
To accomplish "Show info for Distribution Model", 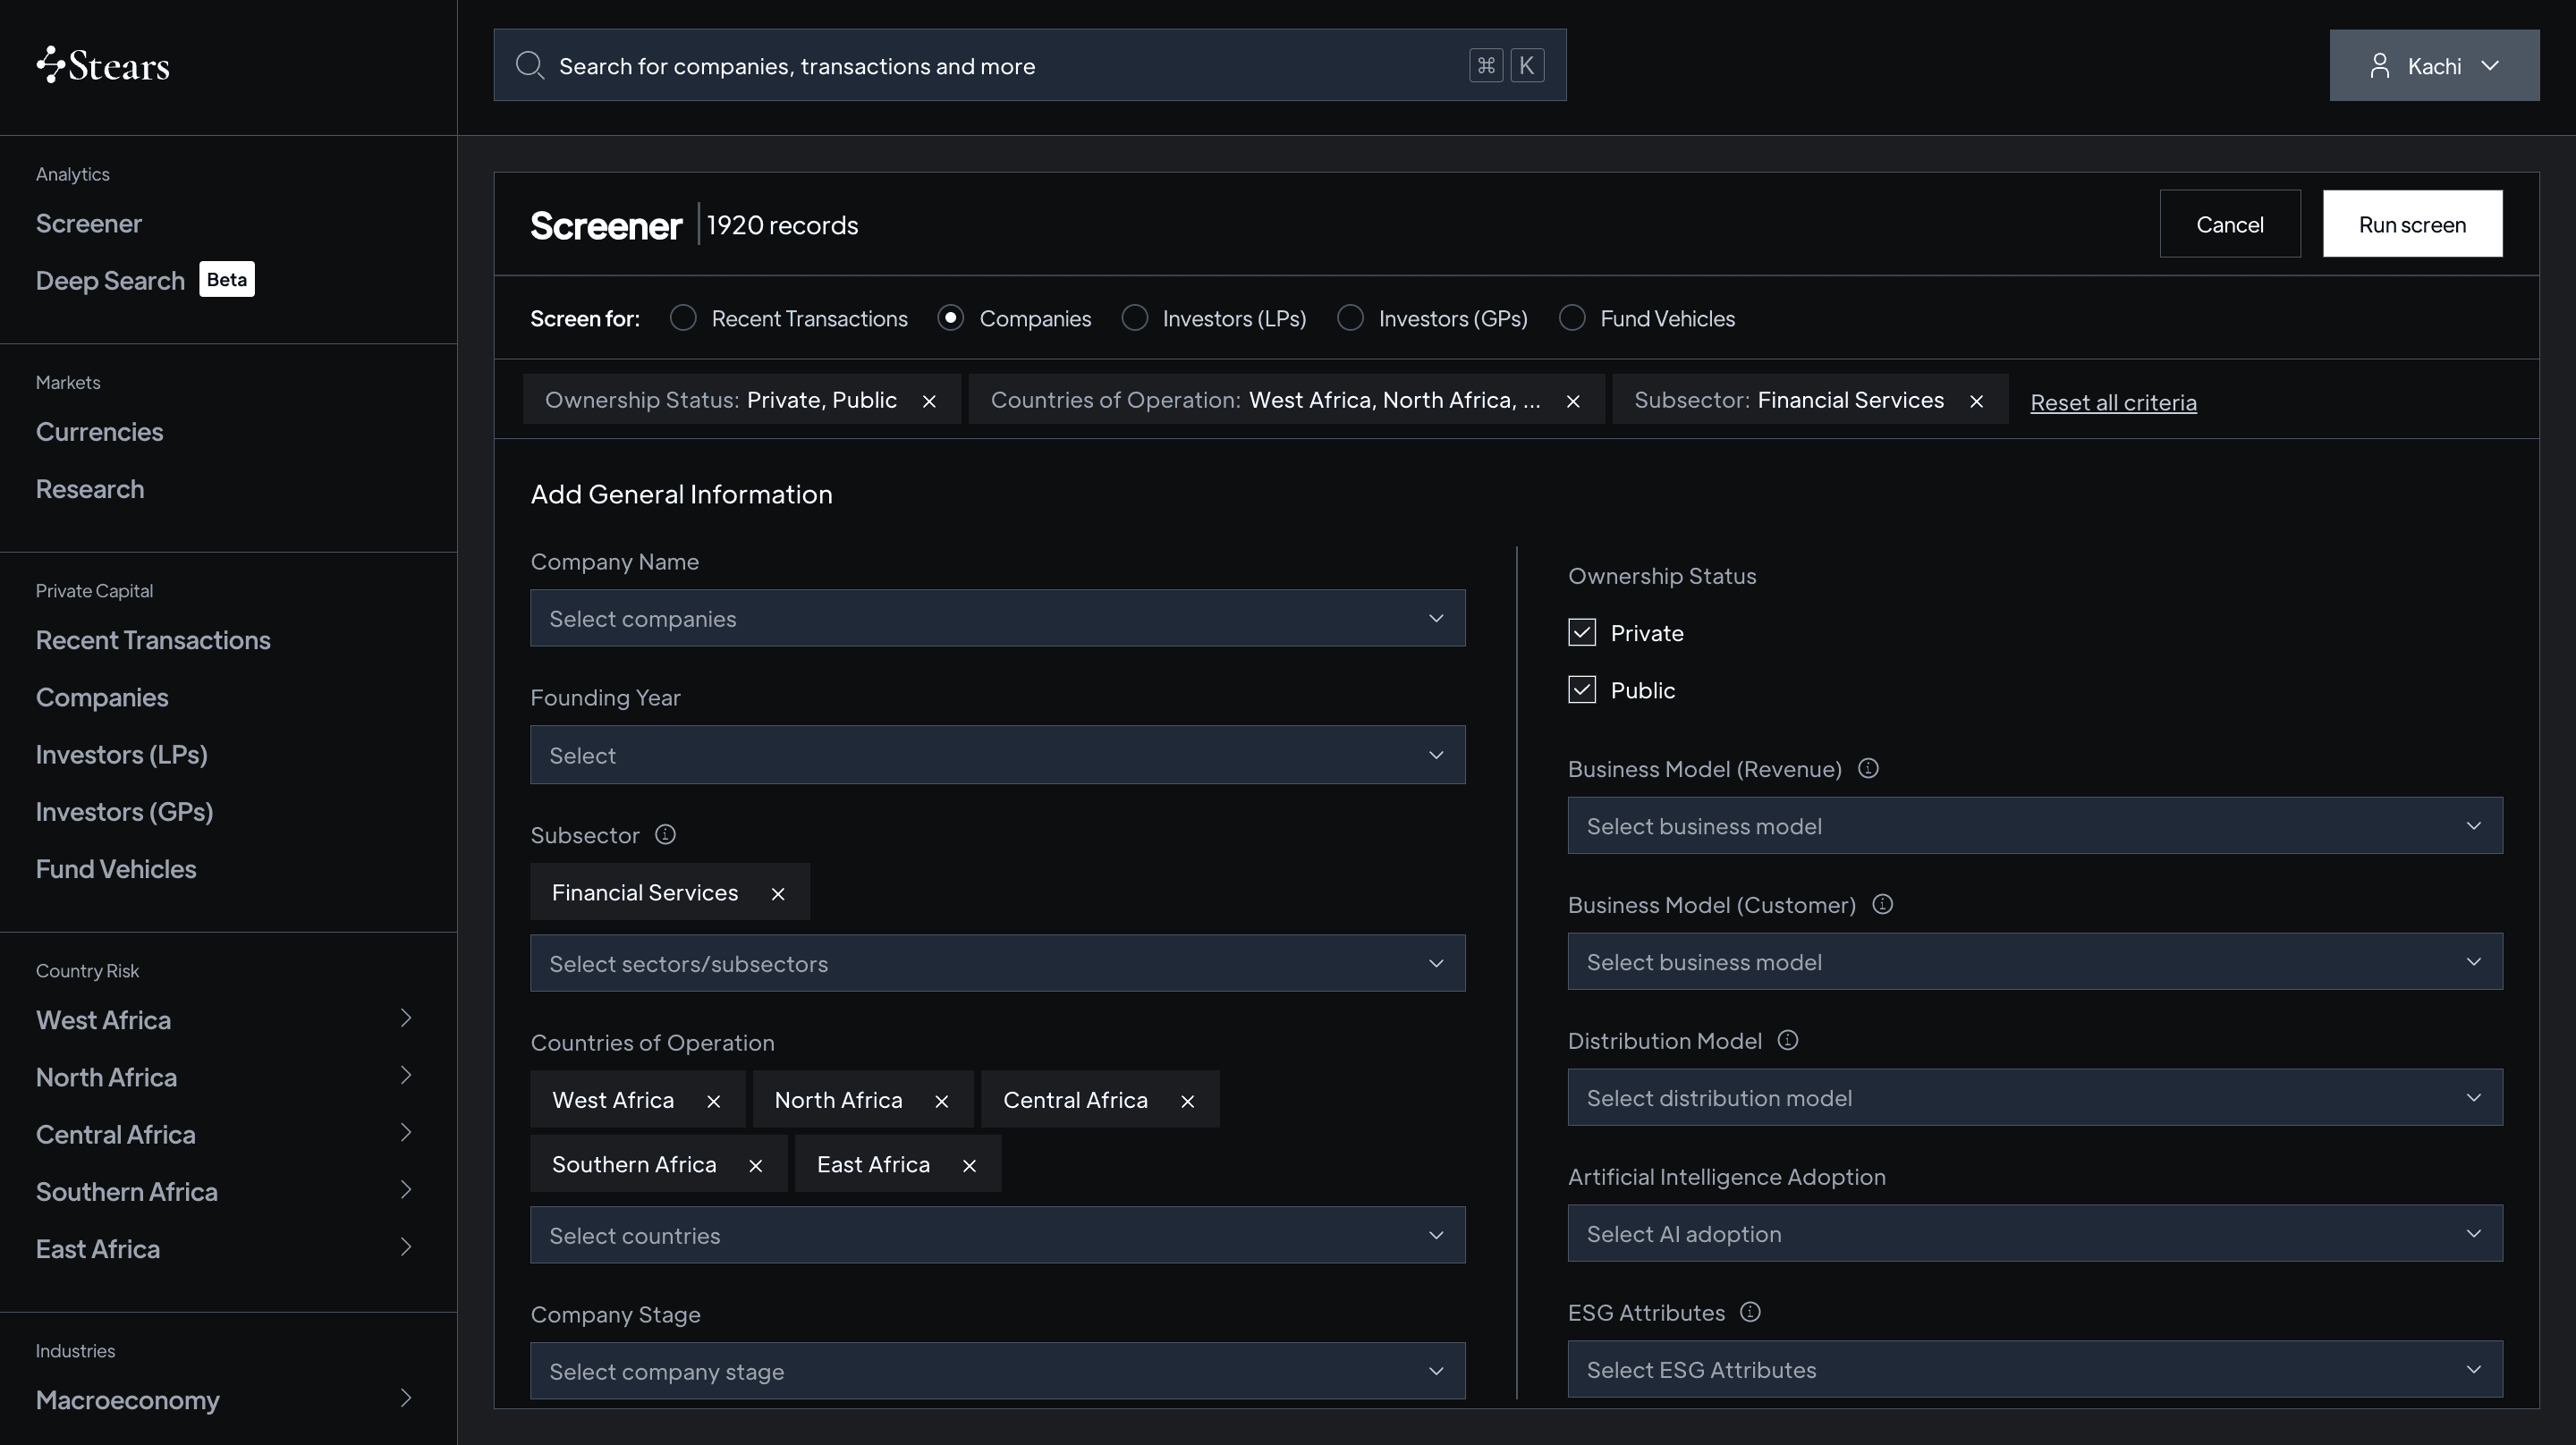I will point(1788,1040).
